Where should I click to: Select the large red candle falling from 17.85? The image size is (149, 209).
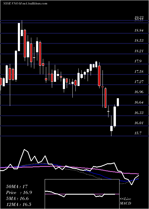point(99,76)
